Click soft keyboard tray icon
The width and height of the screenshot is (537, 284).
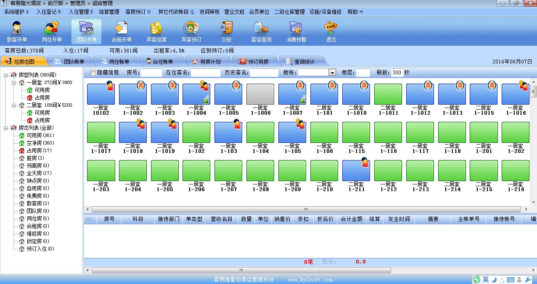(x=511, y=280)
